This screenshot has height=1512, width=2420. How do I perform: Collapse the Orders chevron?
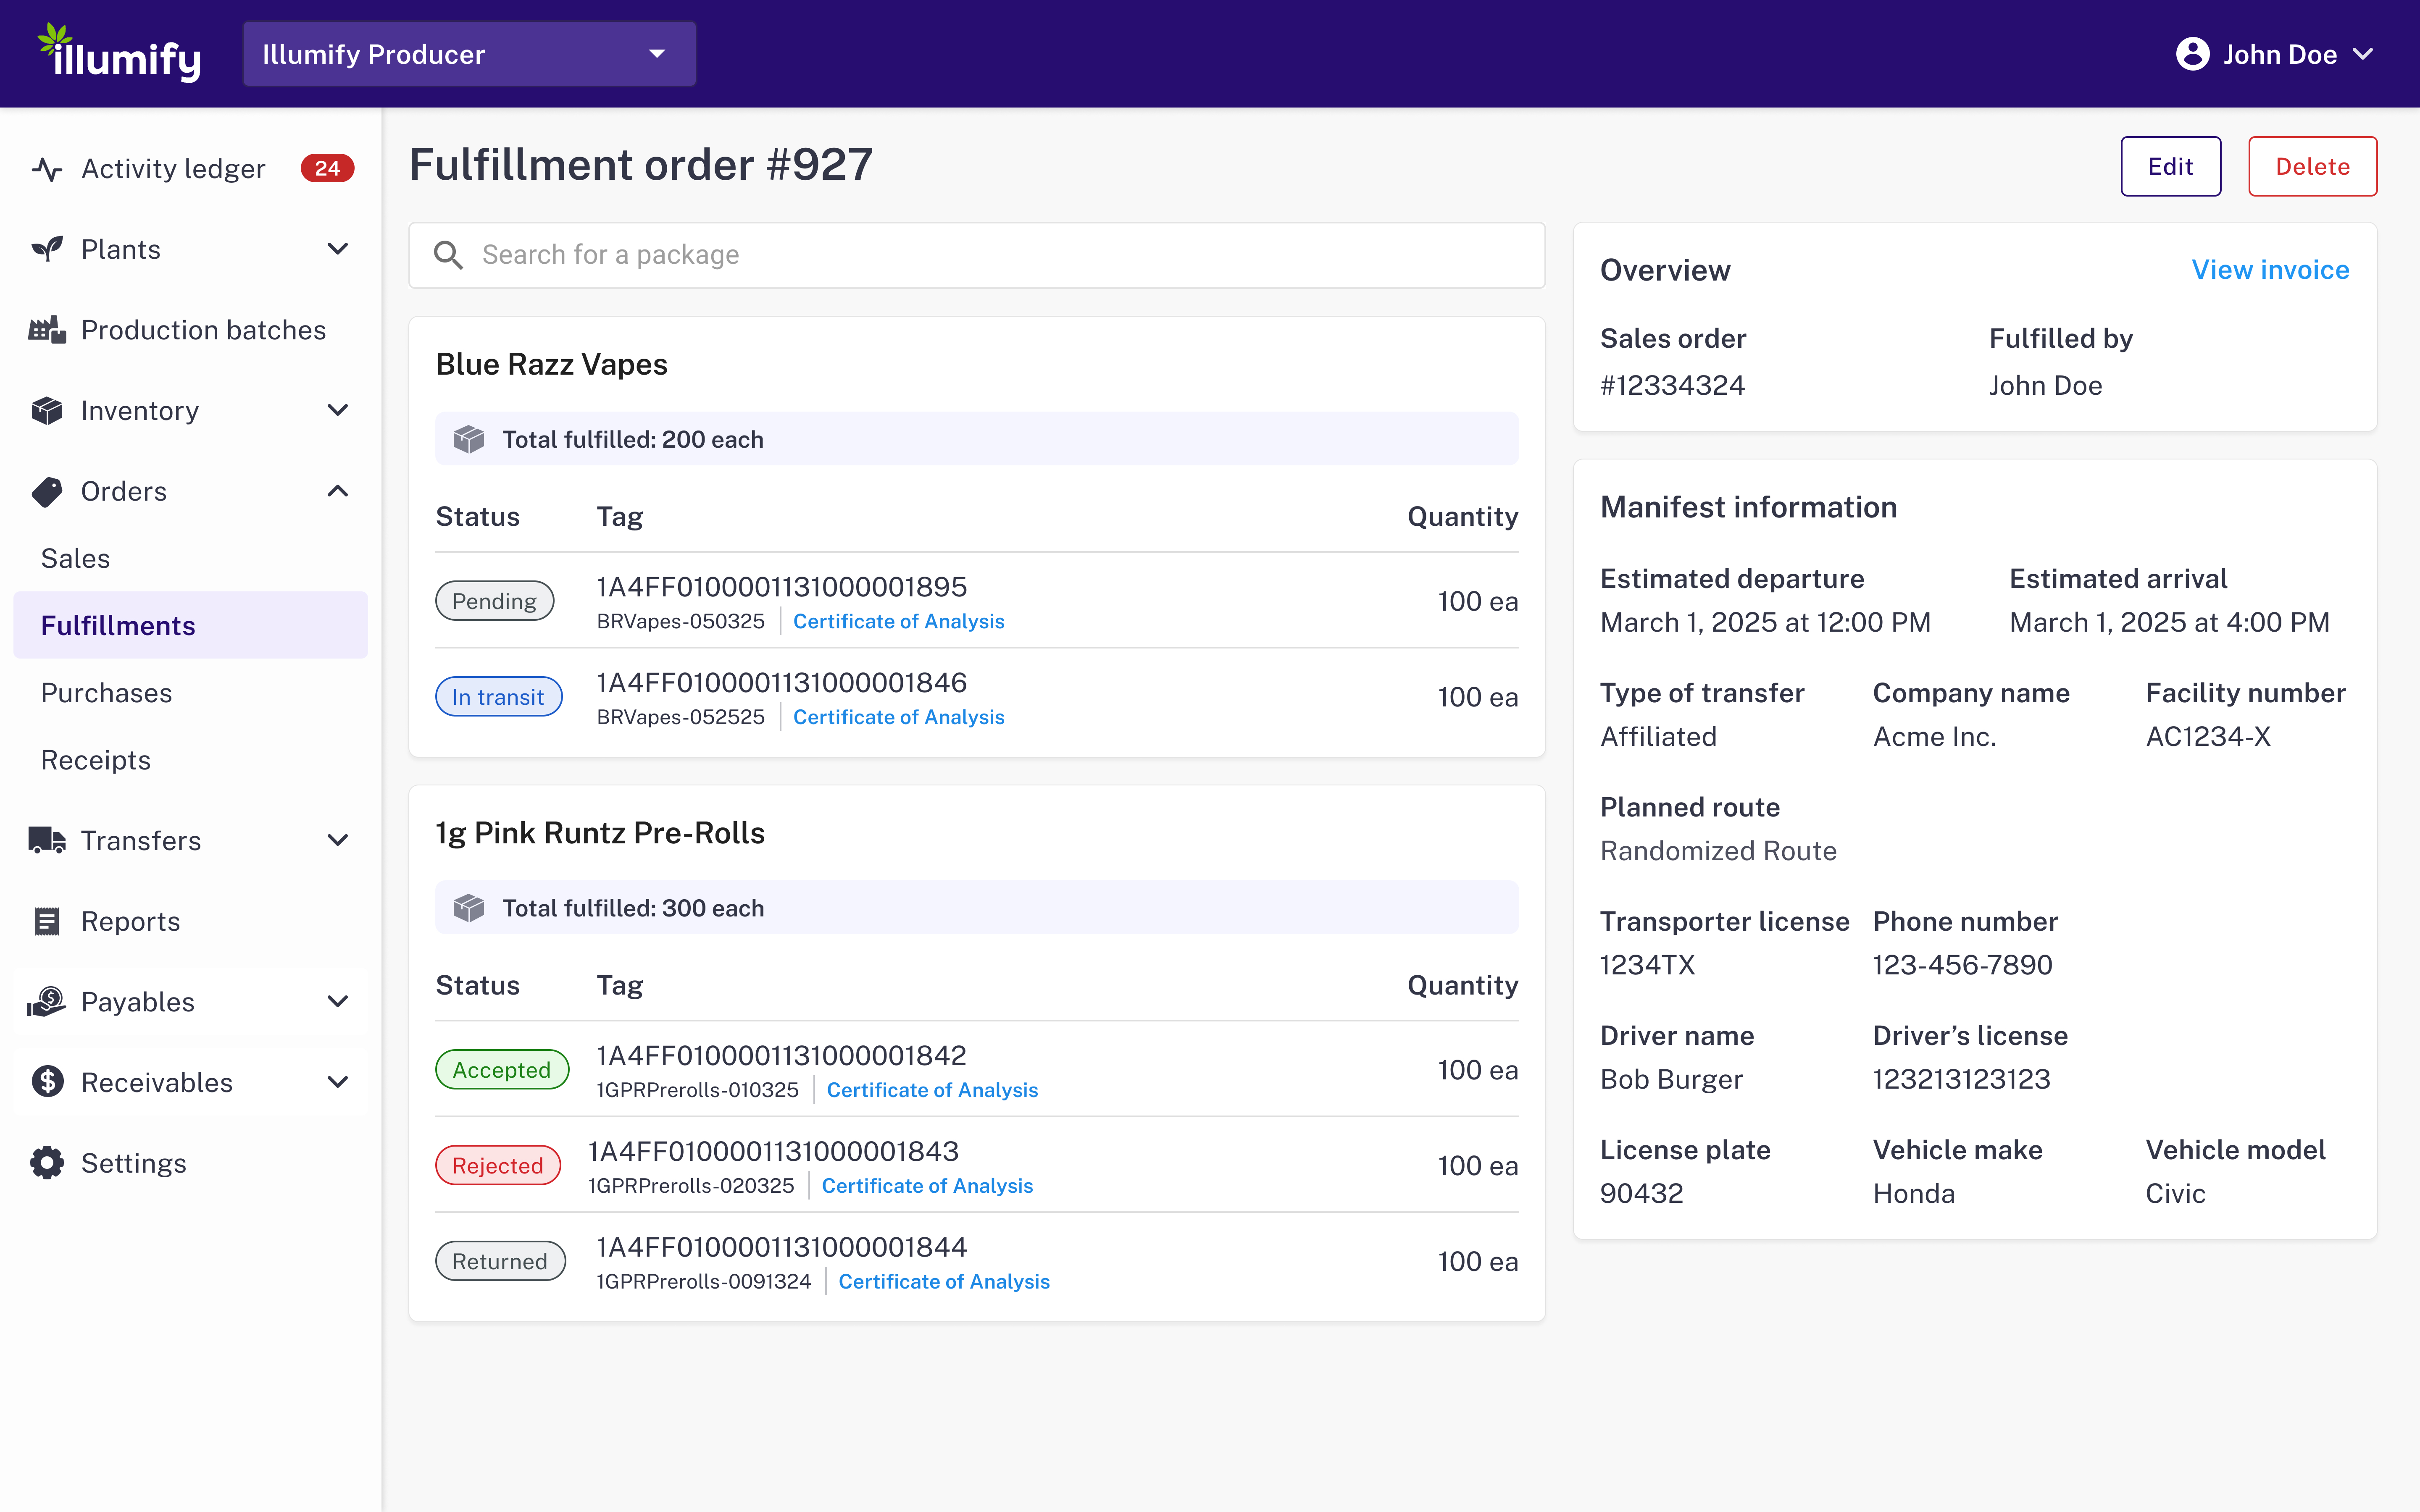click(338, 491)
